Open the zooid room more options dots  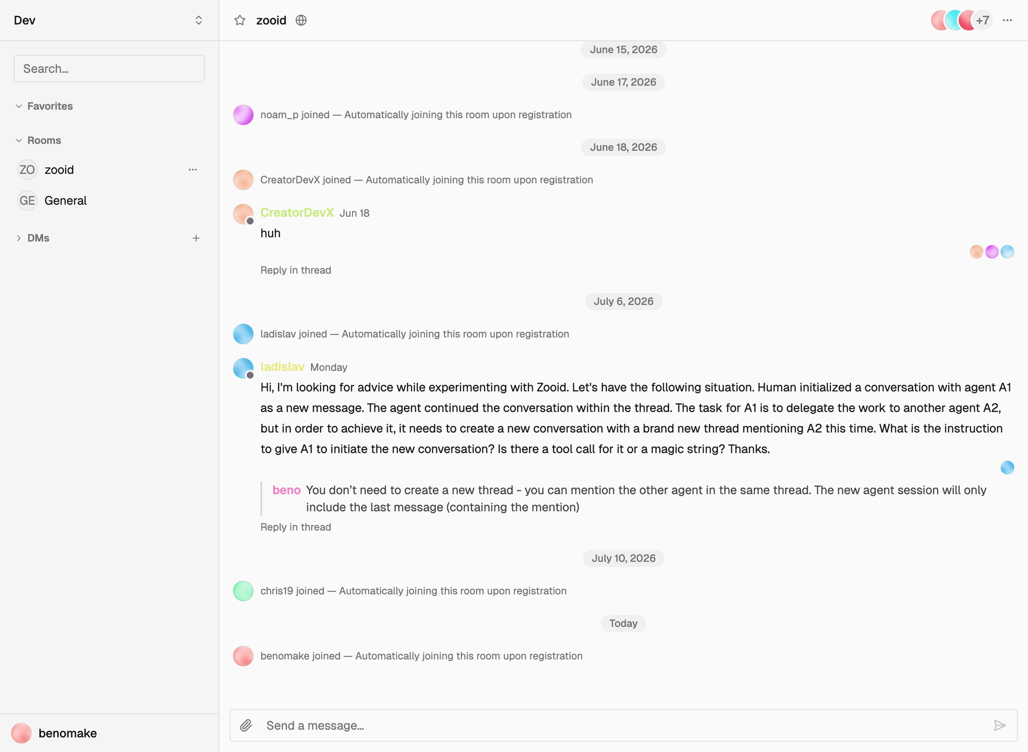(x=193, y=170)
